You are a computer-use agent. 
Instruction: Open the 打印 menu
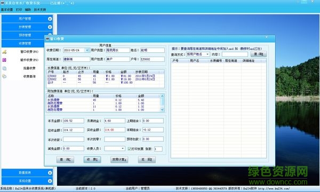click(19, 10)
